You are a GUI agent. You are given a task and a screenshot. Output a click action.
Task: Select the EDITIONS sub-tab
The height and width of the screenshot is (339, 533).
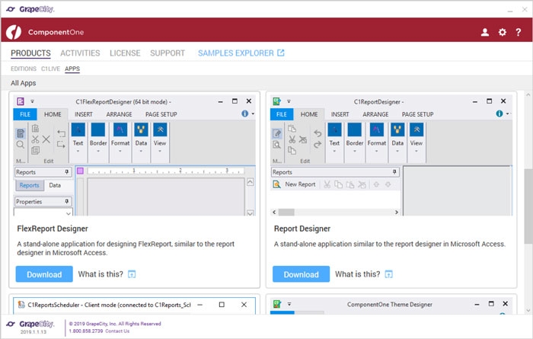tap(24, 69)
